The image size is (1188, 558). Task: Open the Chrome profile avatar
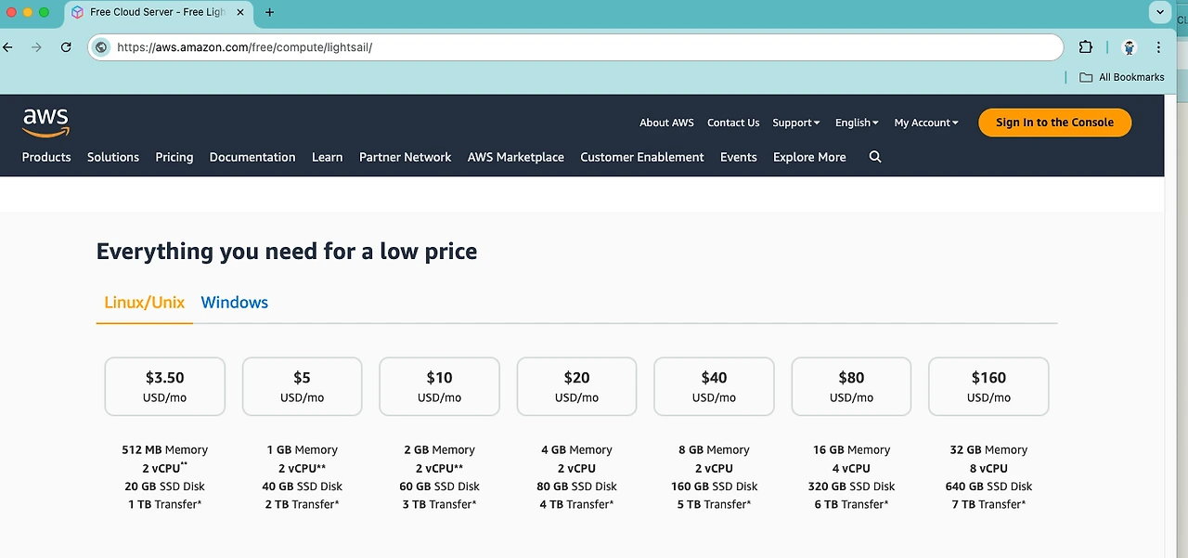point(1130,47)
